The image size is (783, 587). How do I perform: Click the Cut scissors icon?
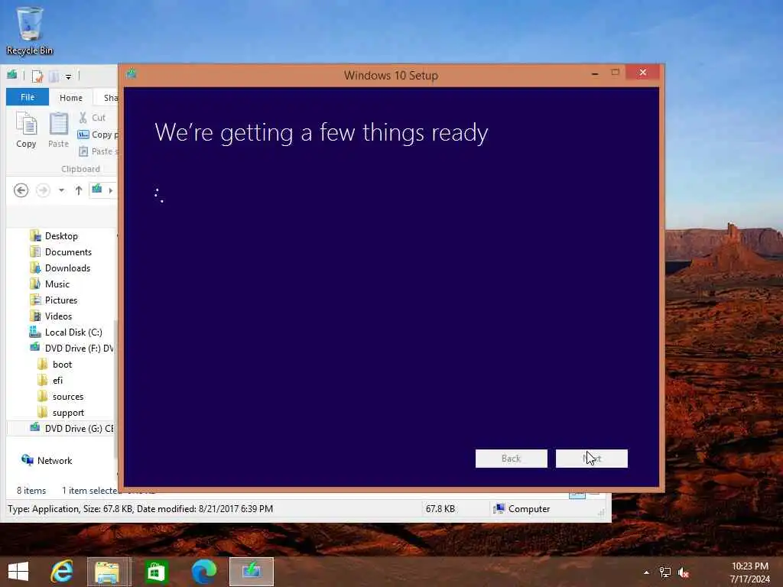pyautogui.click(x=83, y=118)
